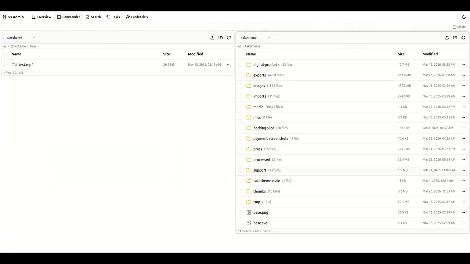The height and width of the screenshot is (264, 470).
Task: Open actions menu for test.mp4
Action: [229, 65]
